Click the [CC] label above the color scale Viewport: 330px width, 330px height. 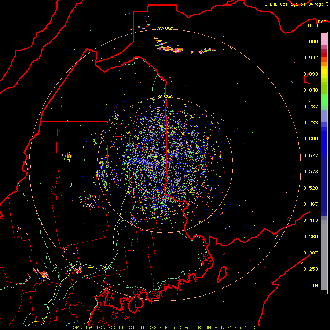click(313, 25)
